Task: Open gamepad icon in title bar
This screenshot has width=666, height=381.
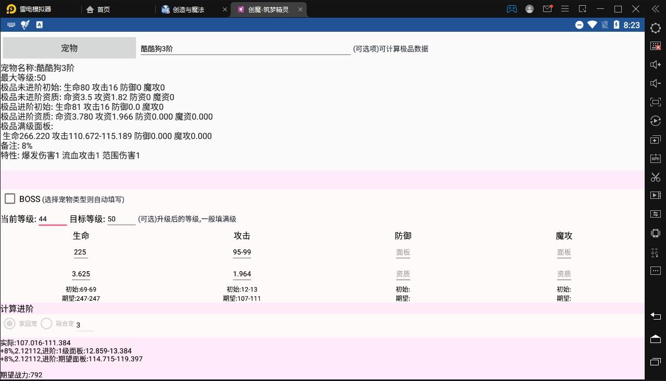Action: tap(512, 9)
